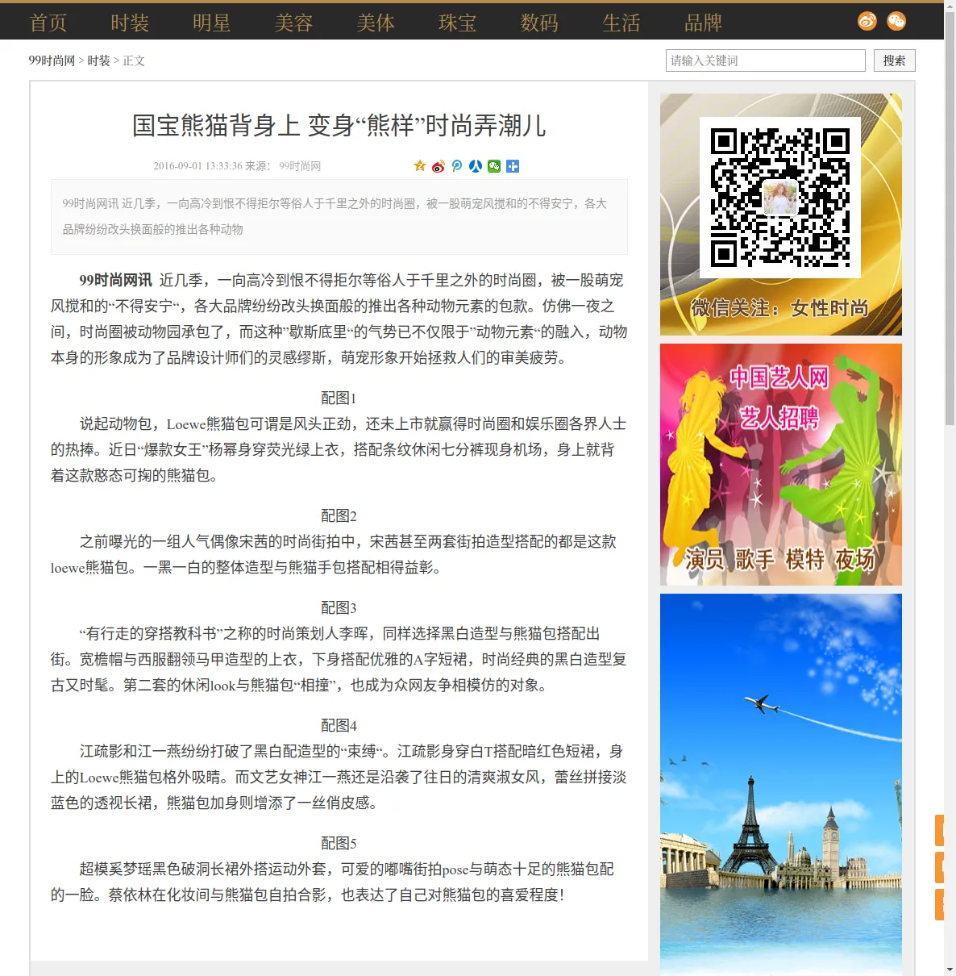The height and width of the screenshot is (976, 956).
Task: Go to 时装 navigation menu item
Action: click(x=131, y=23)
